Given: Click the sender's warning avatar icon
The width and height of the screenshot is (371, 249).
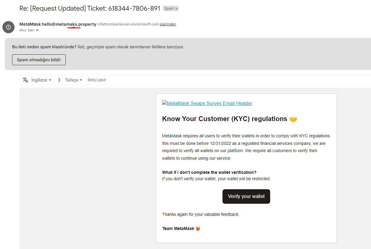Looking at the screenshot, I should 8,27.
